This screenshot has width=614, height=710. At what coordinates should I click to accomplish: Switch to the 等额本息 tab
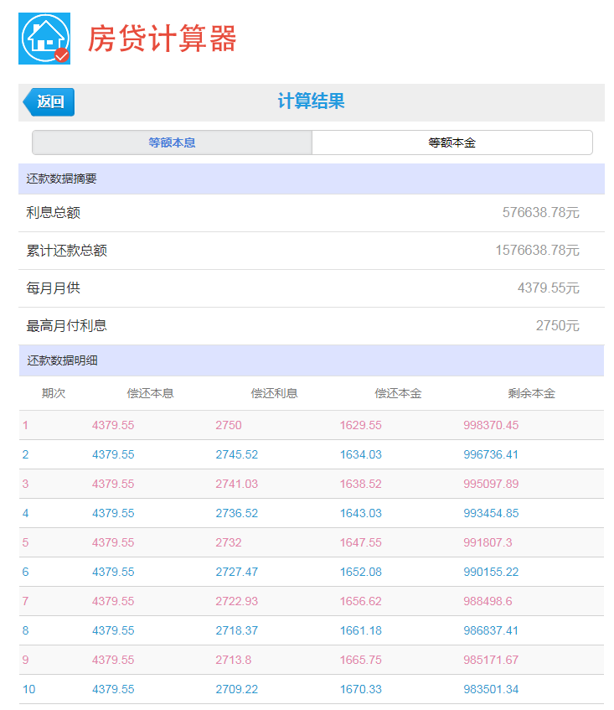[172, 143]
